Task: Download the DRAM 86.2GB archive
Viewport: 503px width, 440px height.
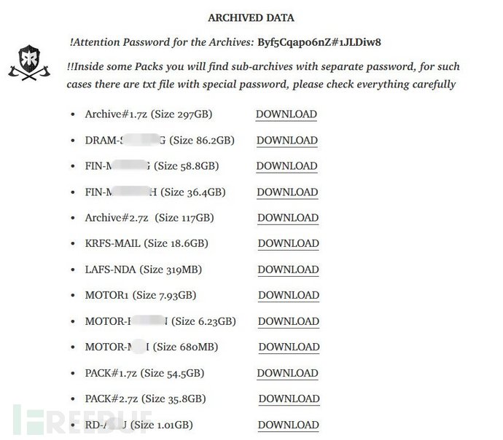Action: [x=286, y=141]
